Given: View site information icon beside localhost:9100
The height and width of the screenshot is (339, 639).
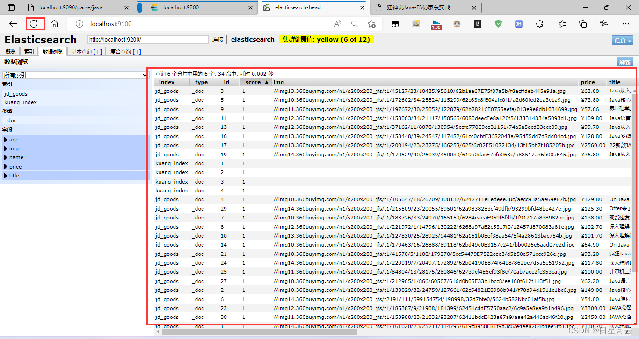Looking at the screenshot, I should click(x=80, y=24).
